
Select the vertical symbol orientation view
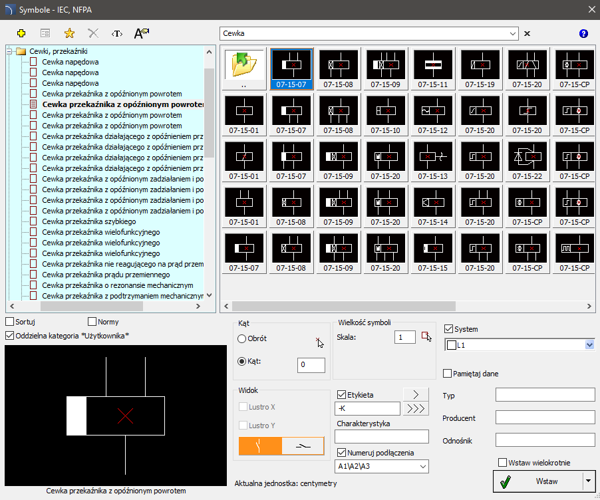(x=260, y=445)
